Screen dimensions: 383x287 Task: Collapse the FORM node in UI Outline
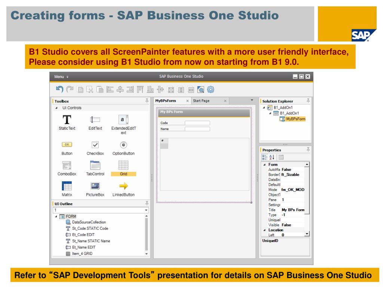coord(56,216)
